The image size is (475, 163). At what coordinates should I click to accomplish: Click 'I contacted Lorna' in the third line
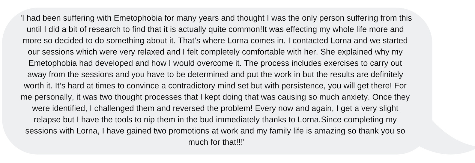click(319, 40)
